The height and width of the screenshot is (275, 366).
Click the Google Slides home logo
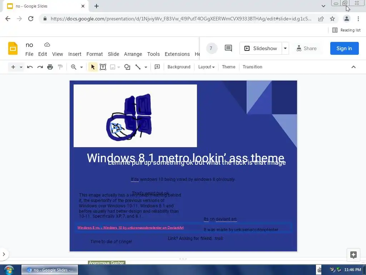tap(13, 48)
